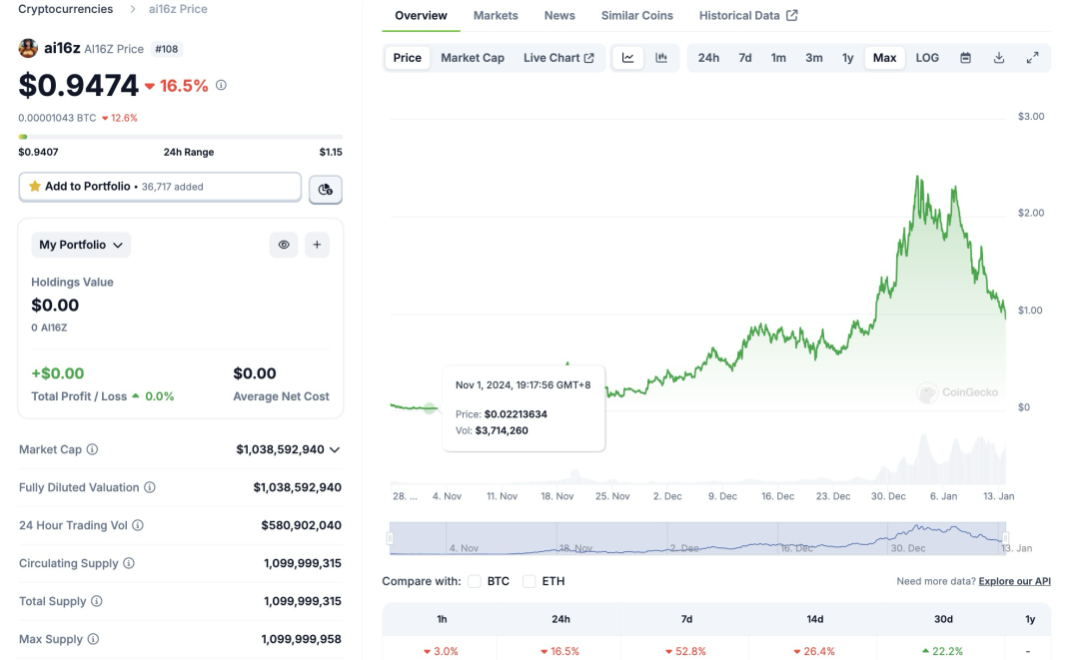The image size is (1079, 660).
Task: Click Total Supply info icon
Action: [96, 601]
